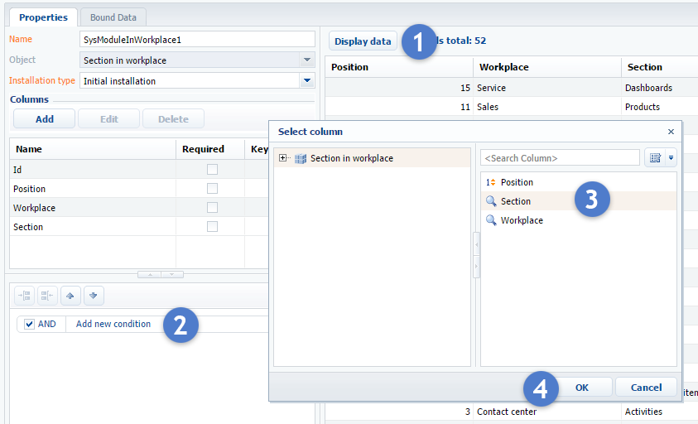Open the Installation type dropdown

click(307, 81)
